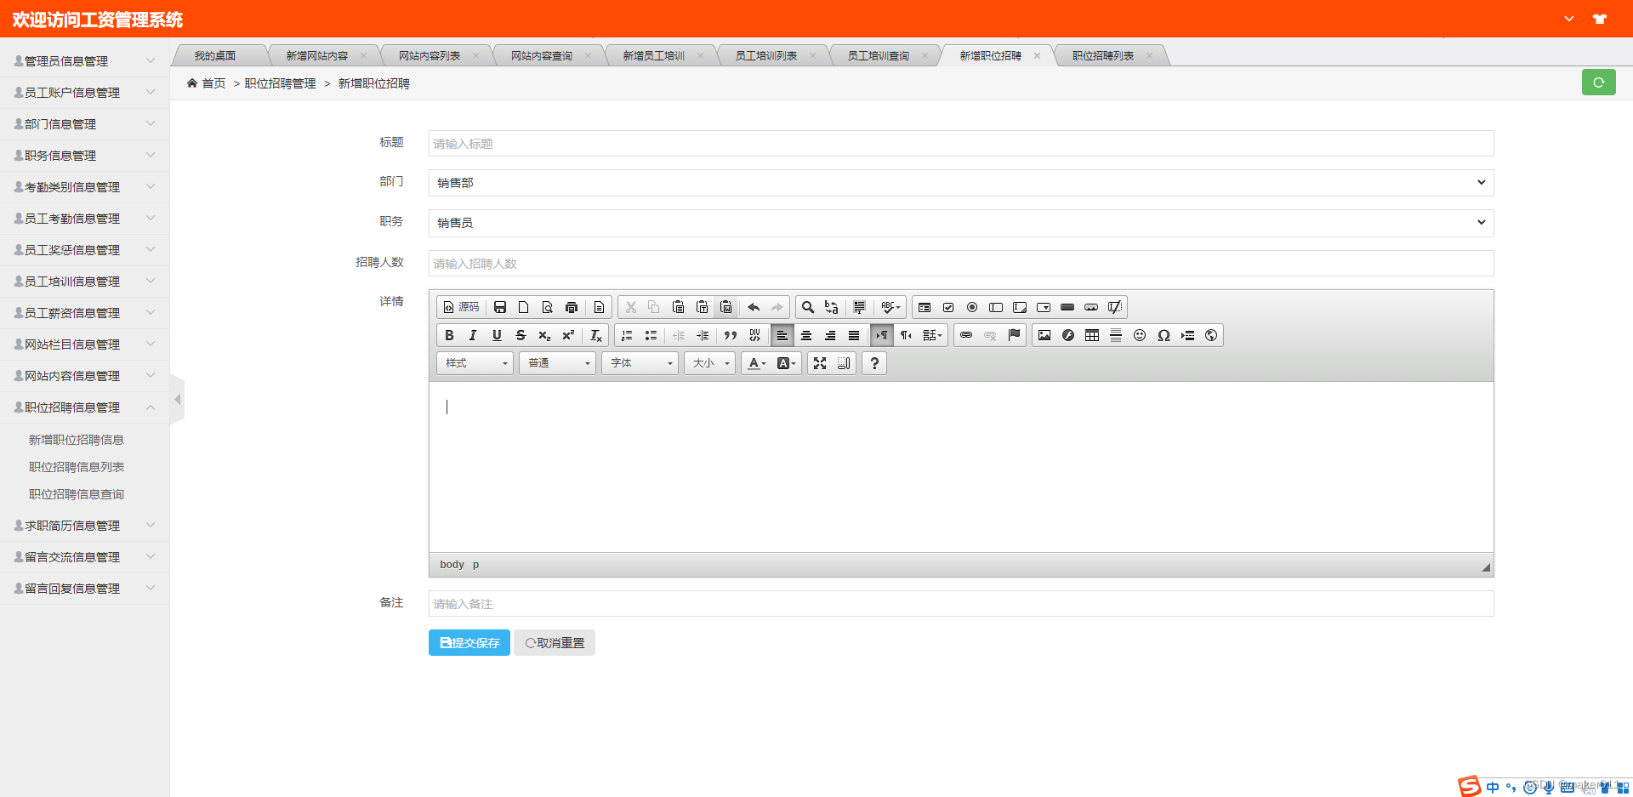
Task: Toggle Bold formatting
Action: [x=449, y=335]
